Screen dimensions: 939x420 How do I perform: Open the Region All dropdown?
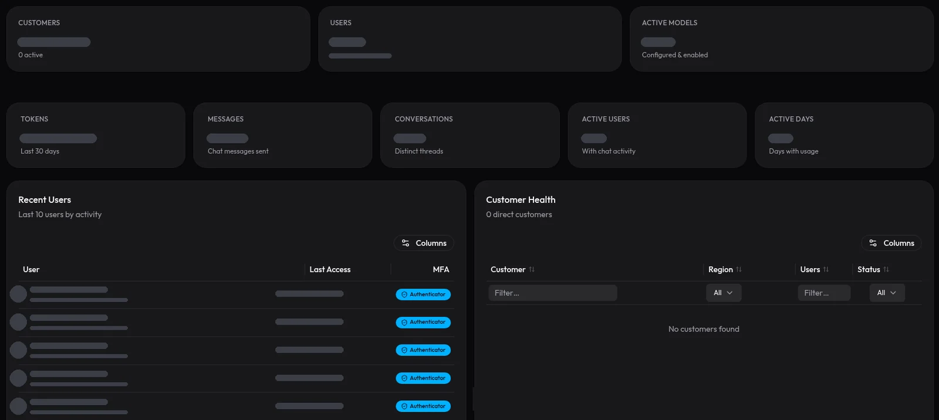(x=724, y=293)
